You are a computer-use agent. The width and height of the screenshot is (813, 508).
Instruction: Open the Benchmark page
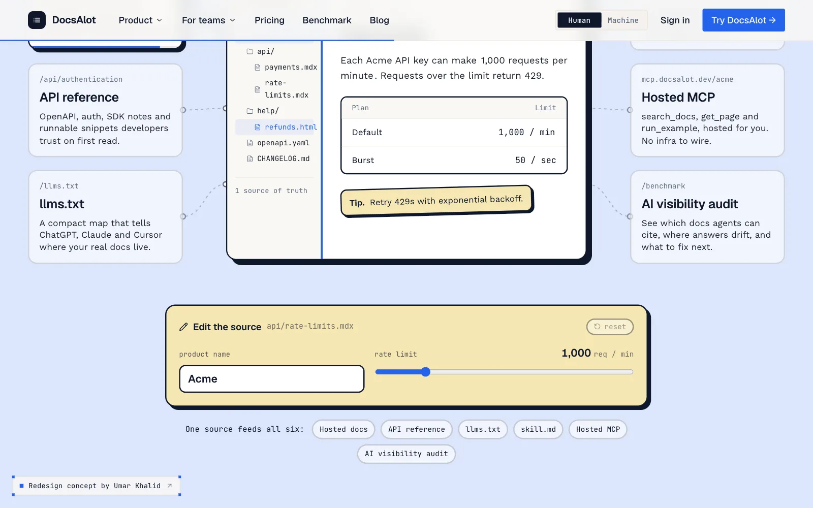coord(327,20)
